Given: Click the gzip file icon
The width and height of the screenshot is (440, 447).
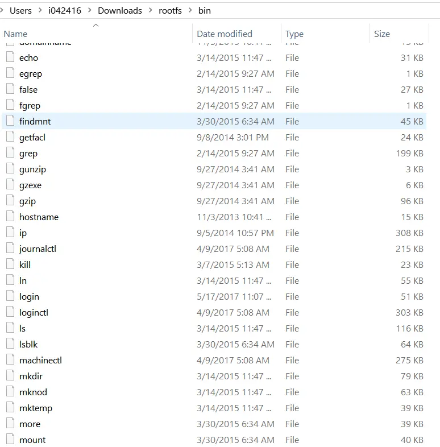Looking at the screenshot, I should pos(10,200).
